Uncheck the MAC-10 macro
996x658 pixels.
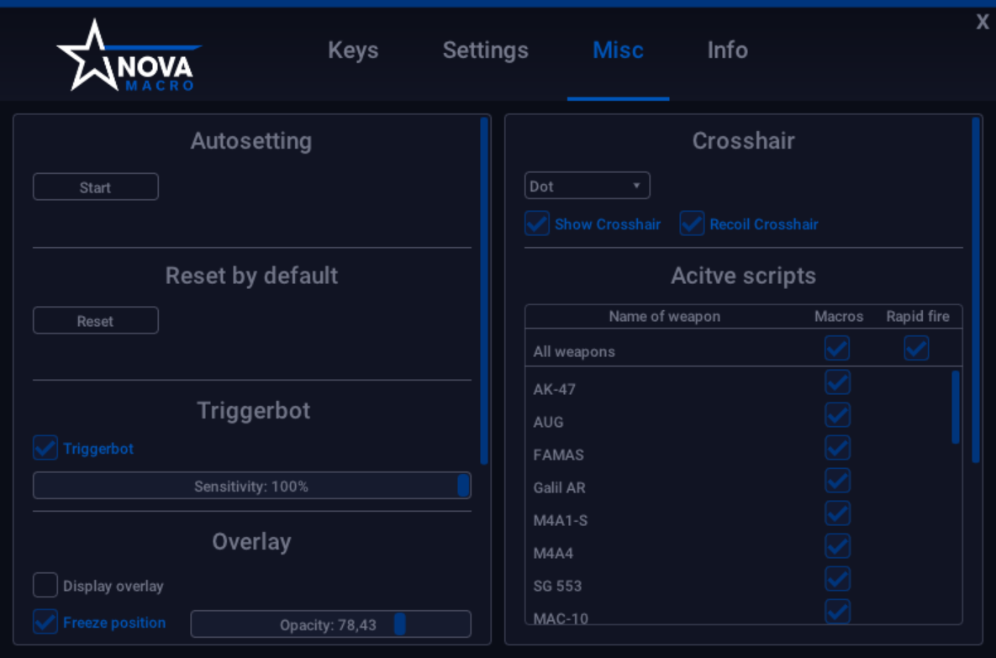(x=837, y=612)
